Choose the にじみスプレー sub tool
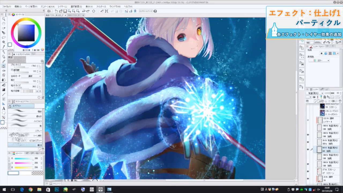The height and width of the screenshot is (193, 343). pyautogui.click(x=25, y=140)
